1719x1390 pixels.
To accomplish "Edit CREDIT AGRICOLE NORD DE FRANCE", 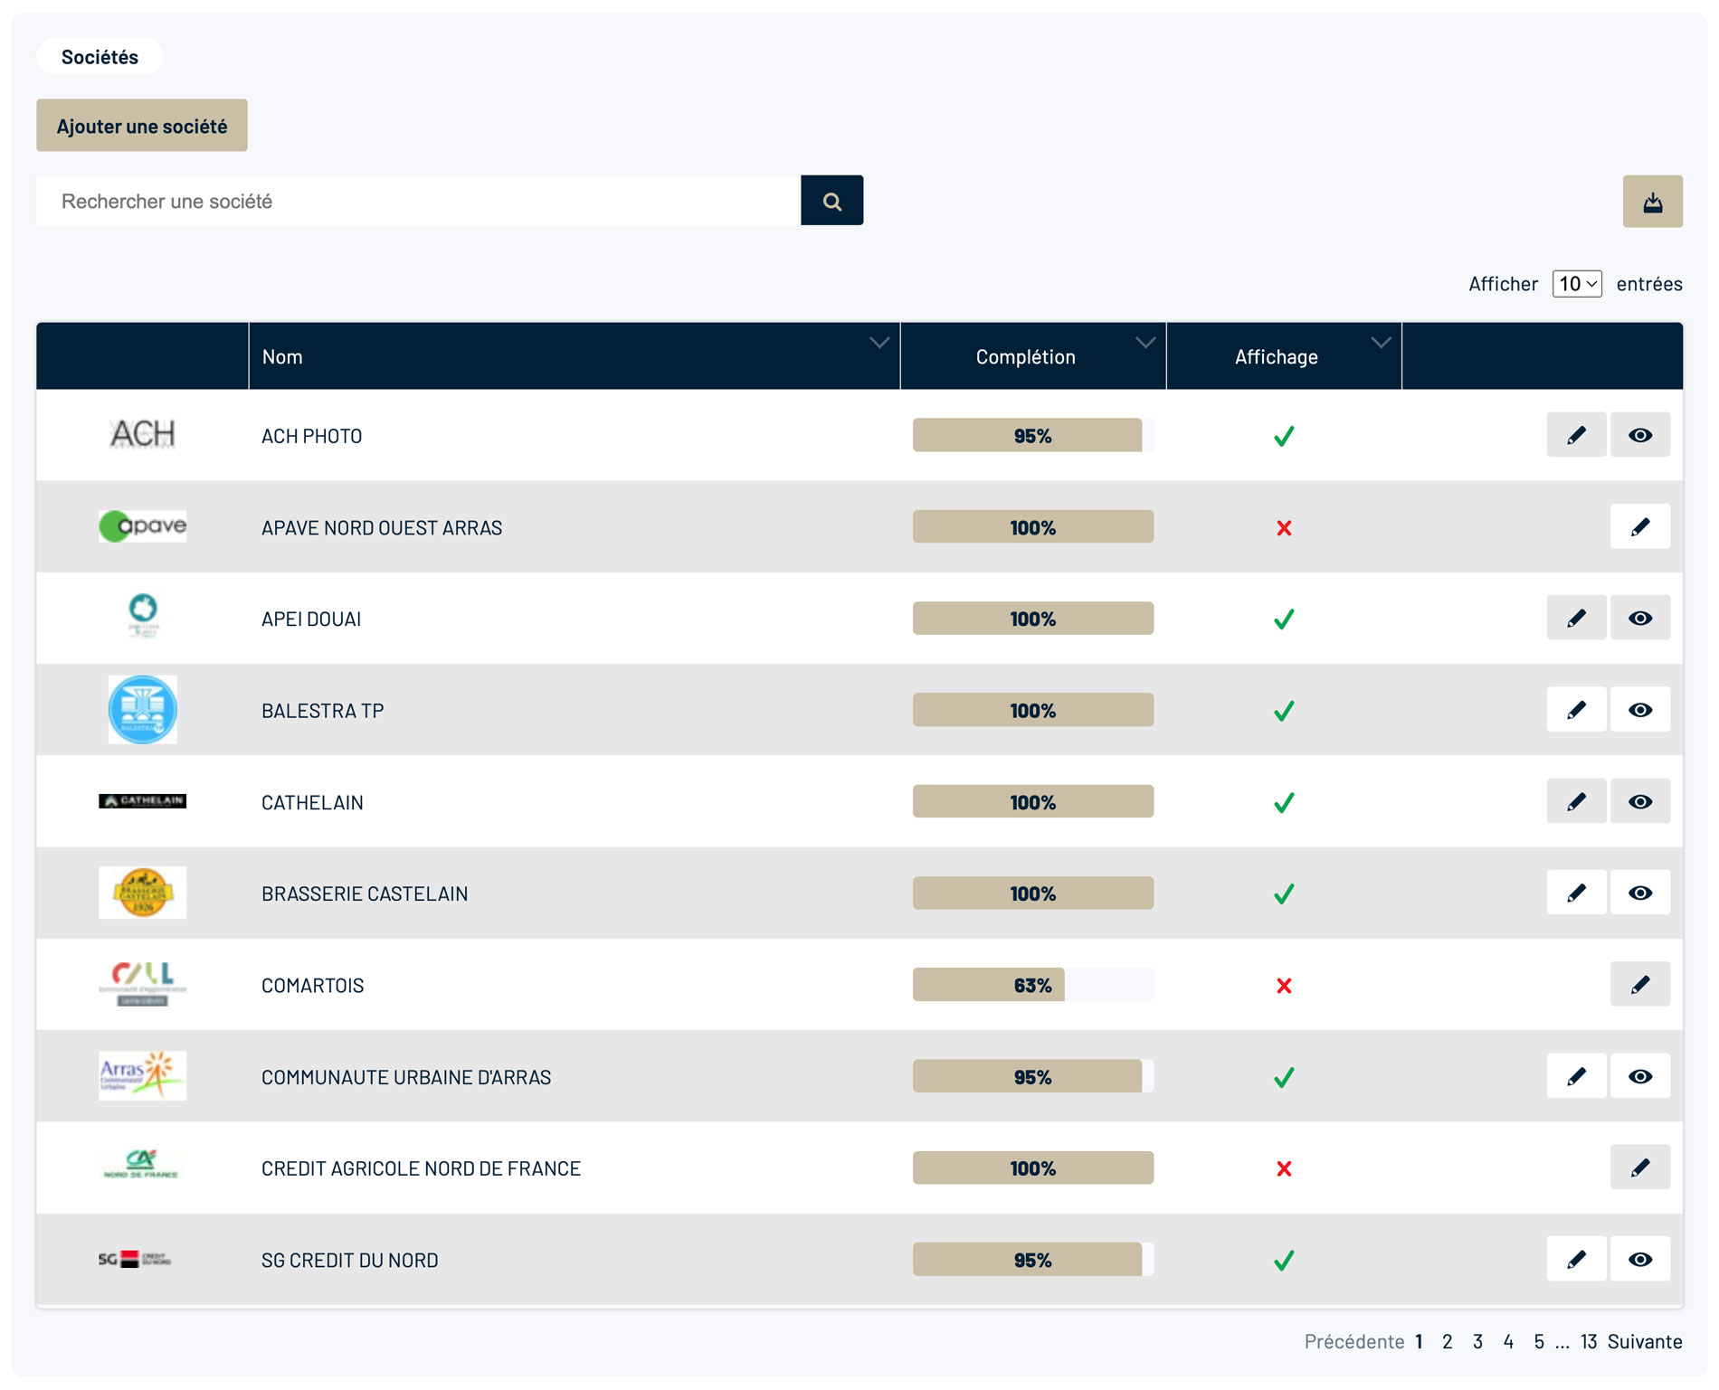I will (1638, 1168).
